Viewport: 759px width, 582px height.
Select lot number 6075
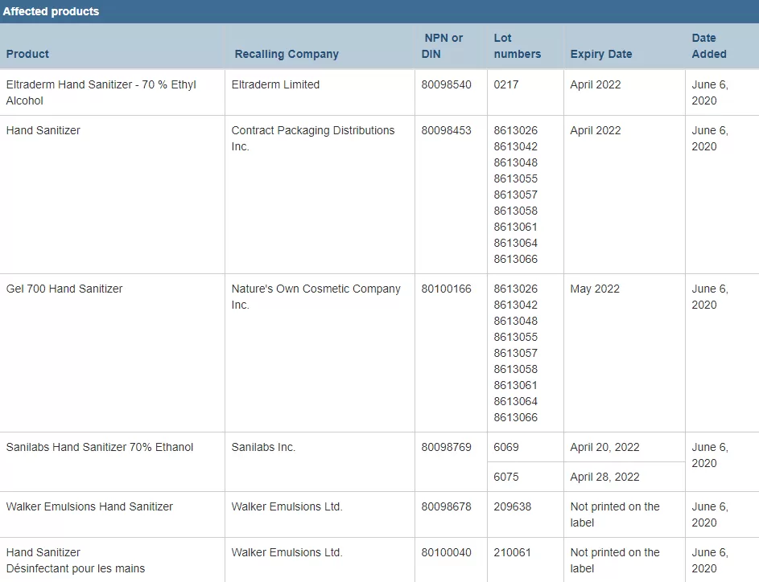point(506,477)
